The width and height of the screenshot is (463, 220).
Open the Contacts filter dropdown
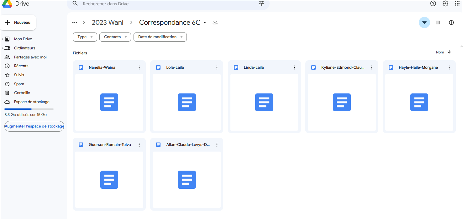[115, 37]
